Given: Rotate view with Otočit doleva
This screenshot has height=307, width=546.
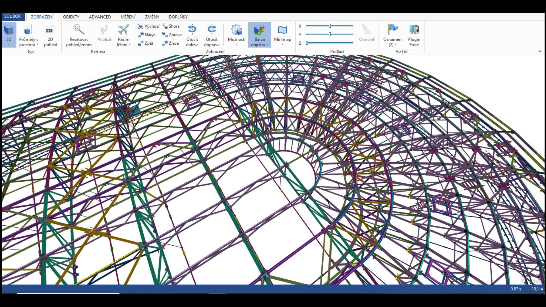Looking at the screenshot, I should click(192, 35).
